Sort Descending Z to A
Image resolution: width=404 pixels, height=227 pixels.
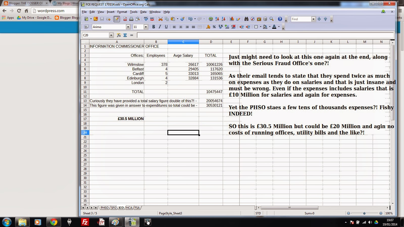click(x=223, y=19)
